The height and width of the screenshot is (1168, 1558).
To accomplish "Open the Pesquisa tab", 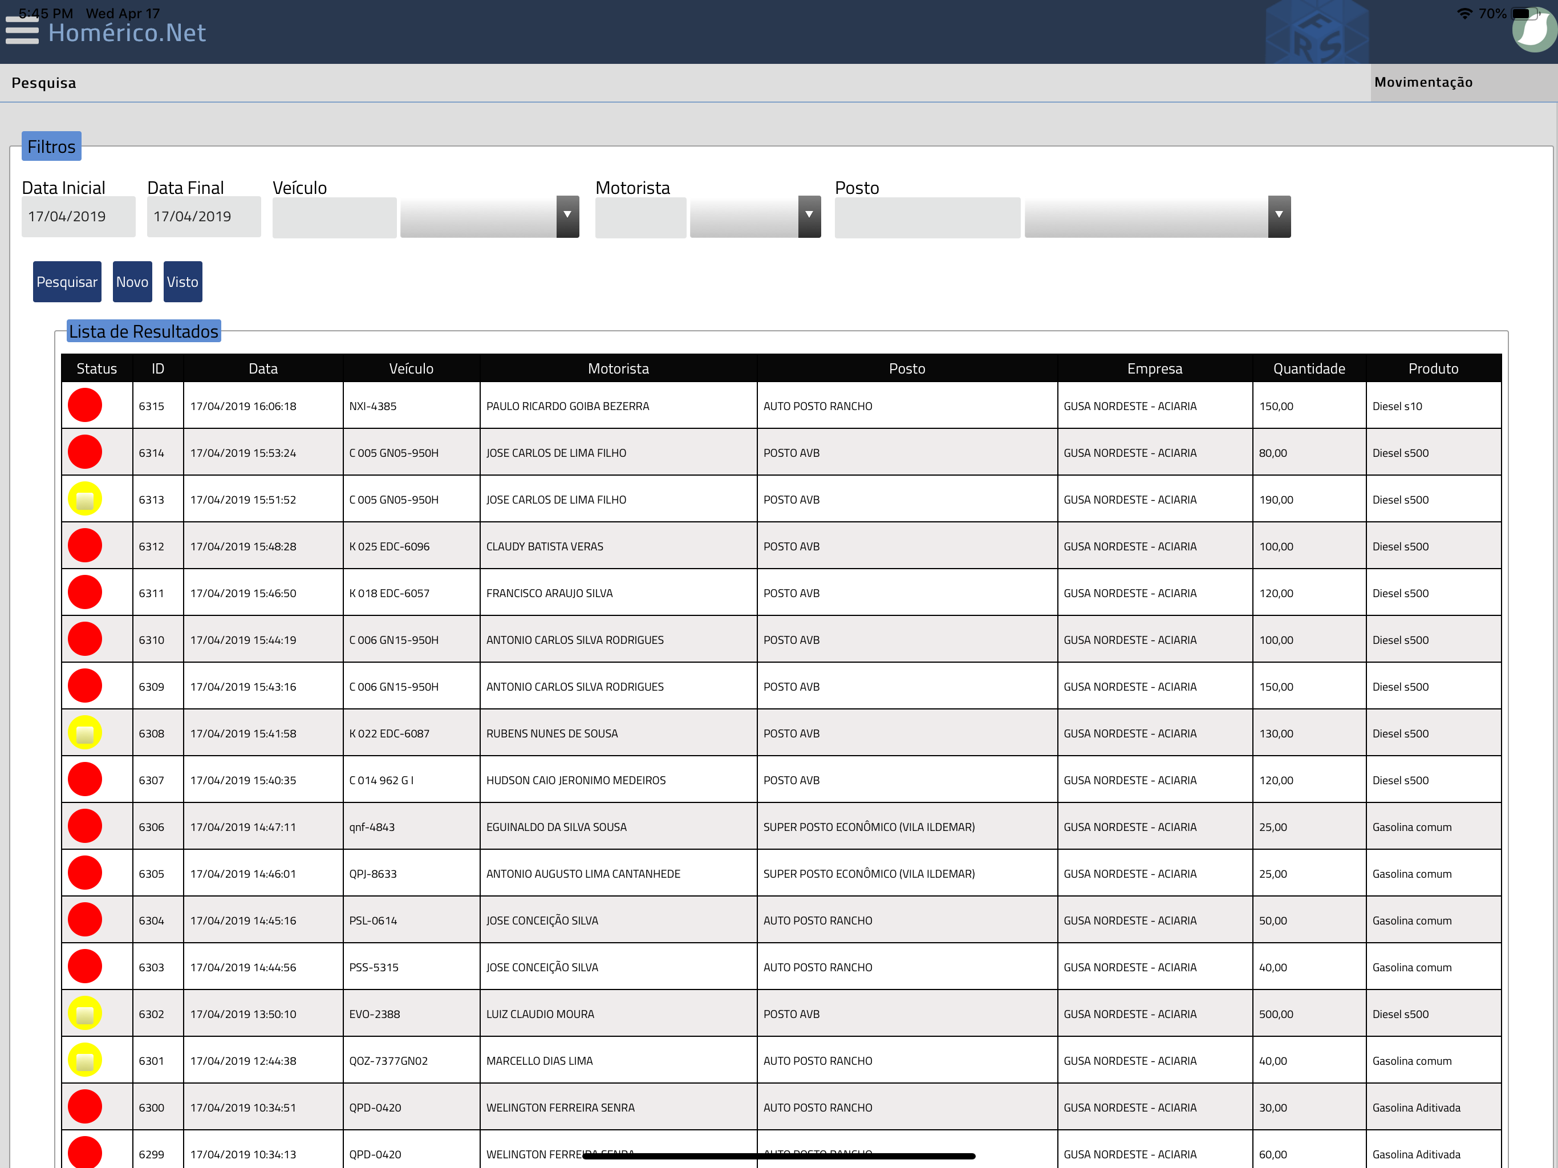I will [44, 83].
